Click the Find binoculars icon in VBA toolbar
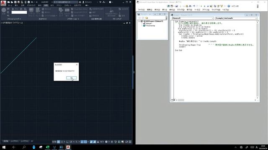This screenshot has width=268, height=150. 190,6
